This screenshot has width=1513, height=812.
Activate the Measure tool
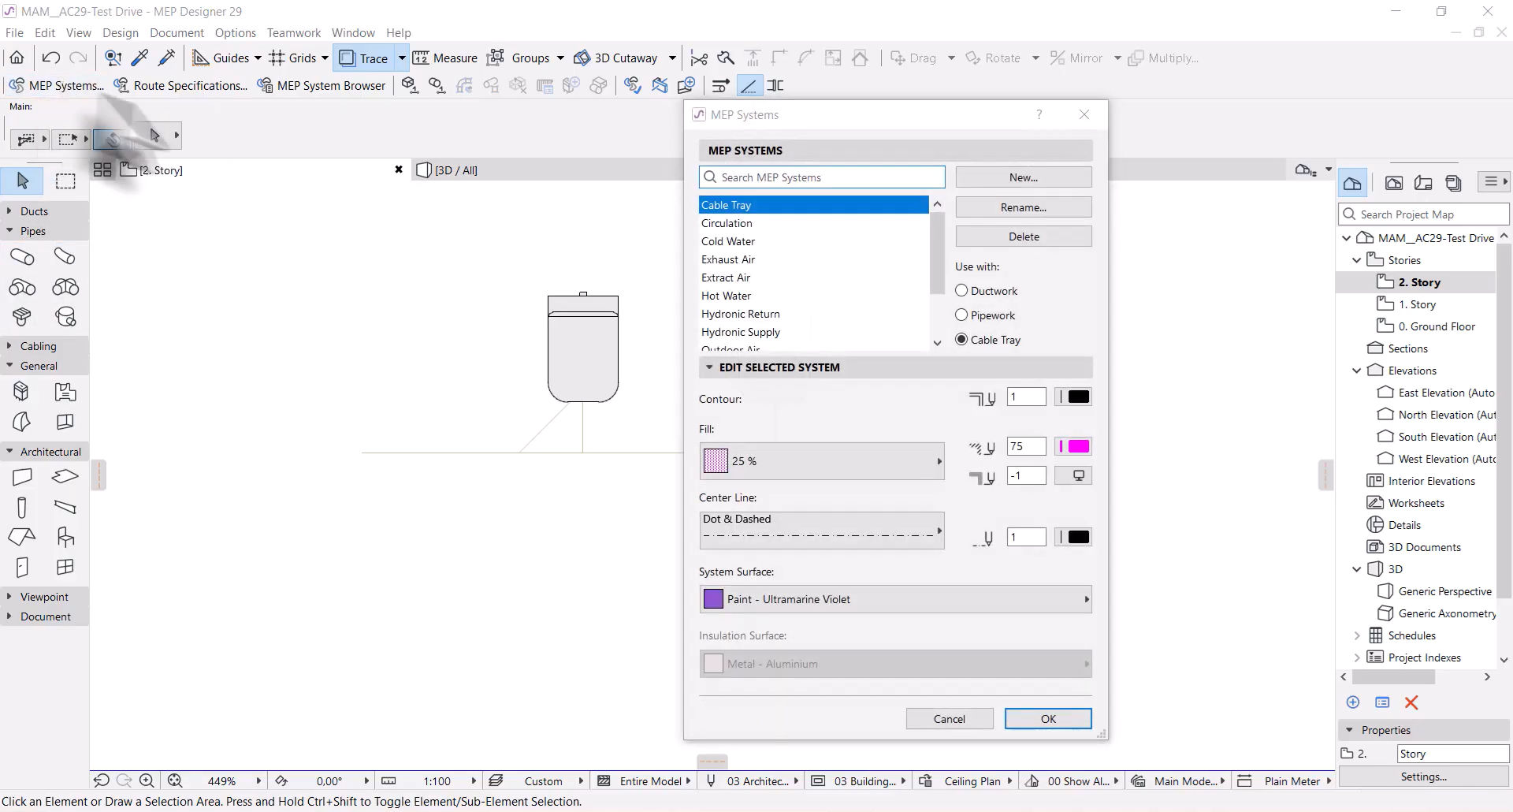tap(445, 58)
